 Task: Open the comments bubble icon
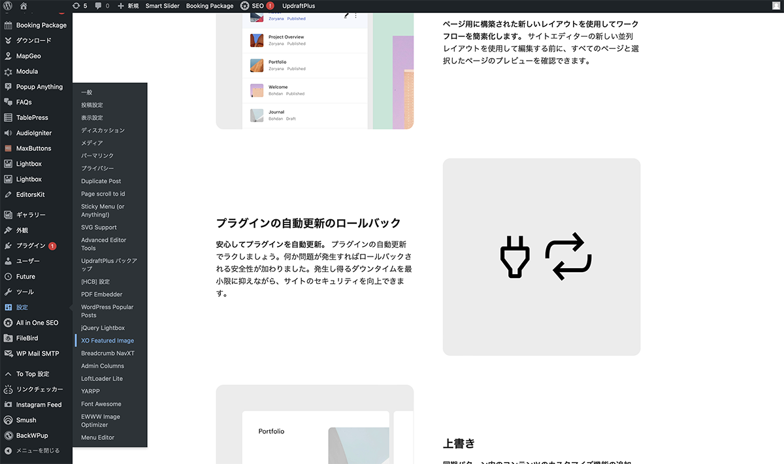pos(102,6)
